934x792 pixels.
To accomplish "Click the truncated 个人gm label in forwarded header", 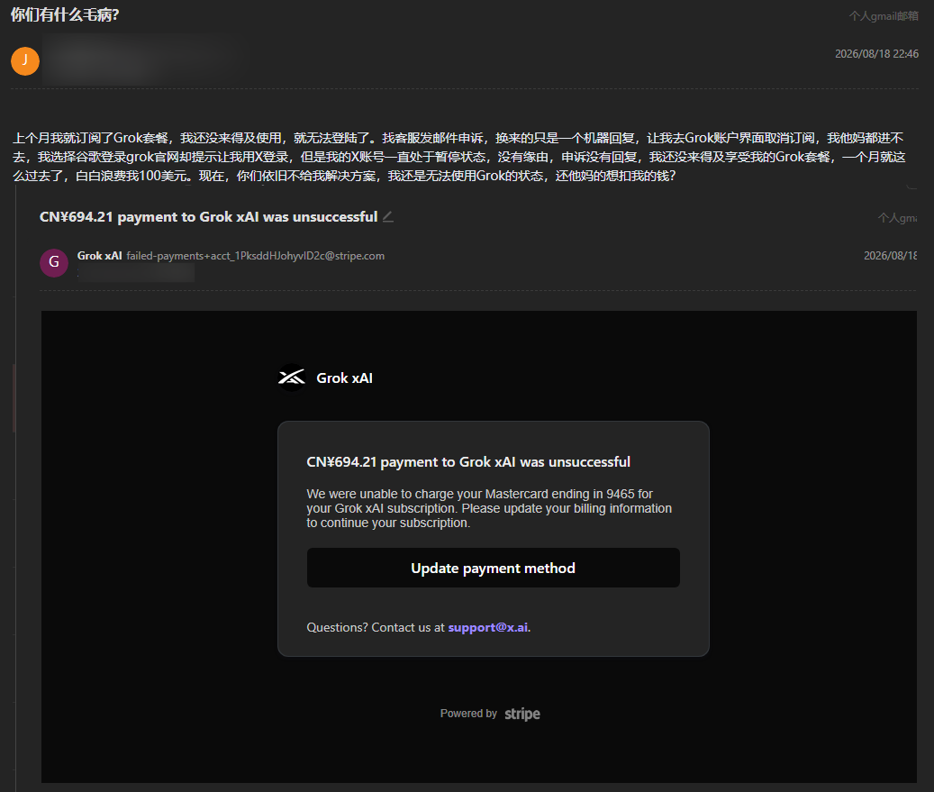I will click(x=897, y=218).
